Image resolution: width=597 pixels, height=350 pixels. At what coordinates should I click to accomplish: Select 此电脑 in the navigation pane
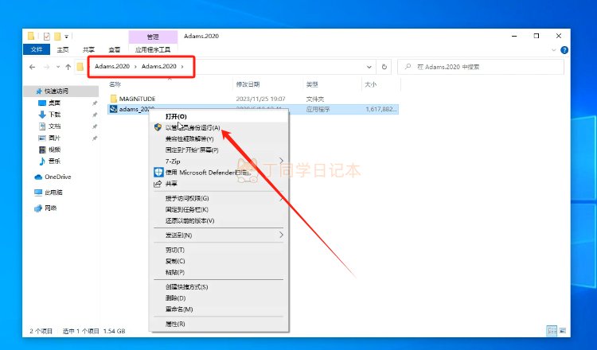53,192
